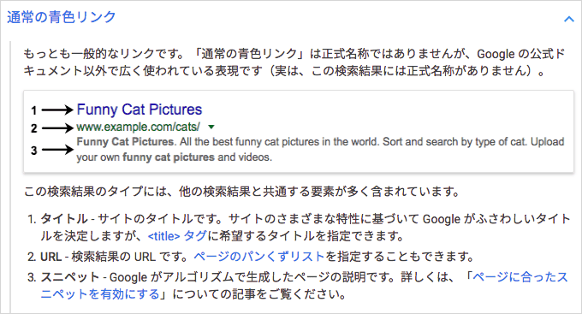Image resolution: width=582 pixels, height=314 pixels.
Task: Click arrow number 3 pointing to the snippet
Action: point(57,150)
